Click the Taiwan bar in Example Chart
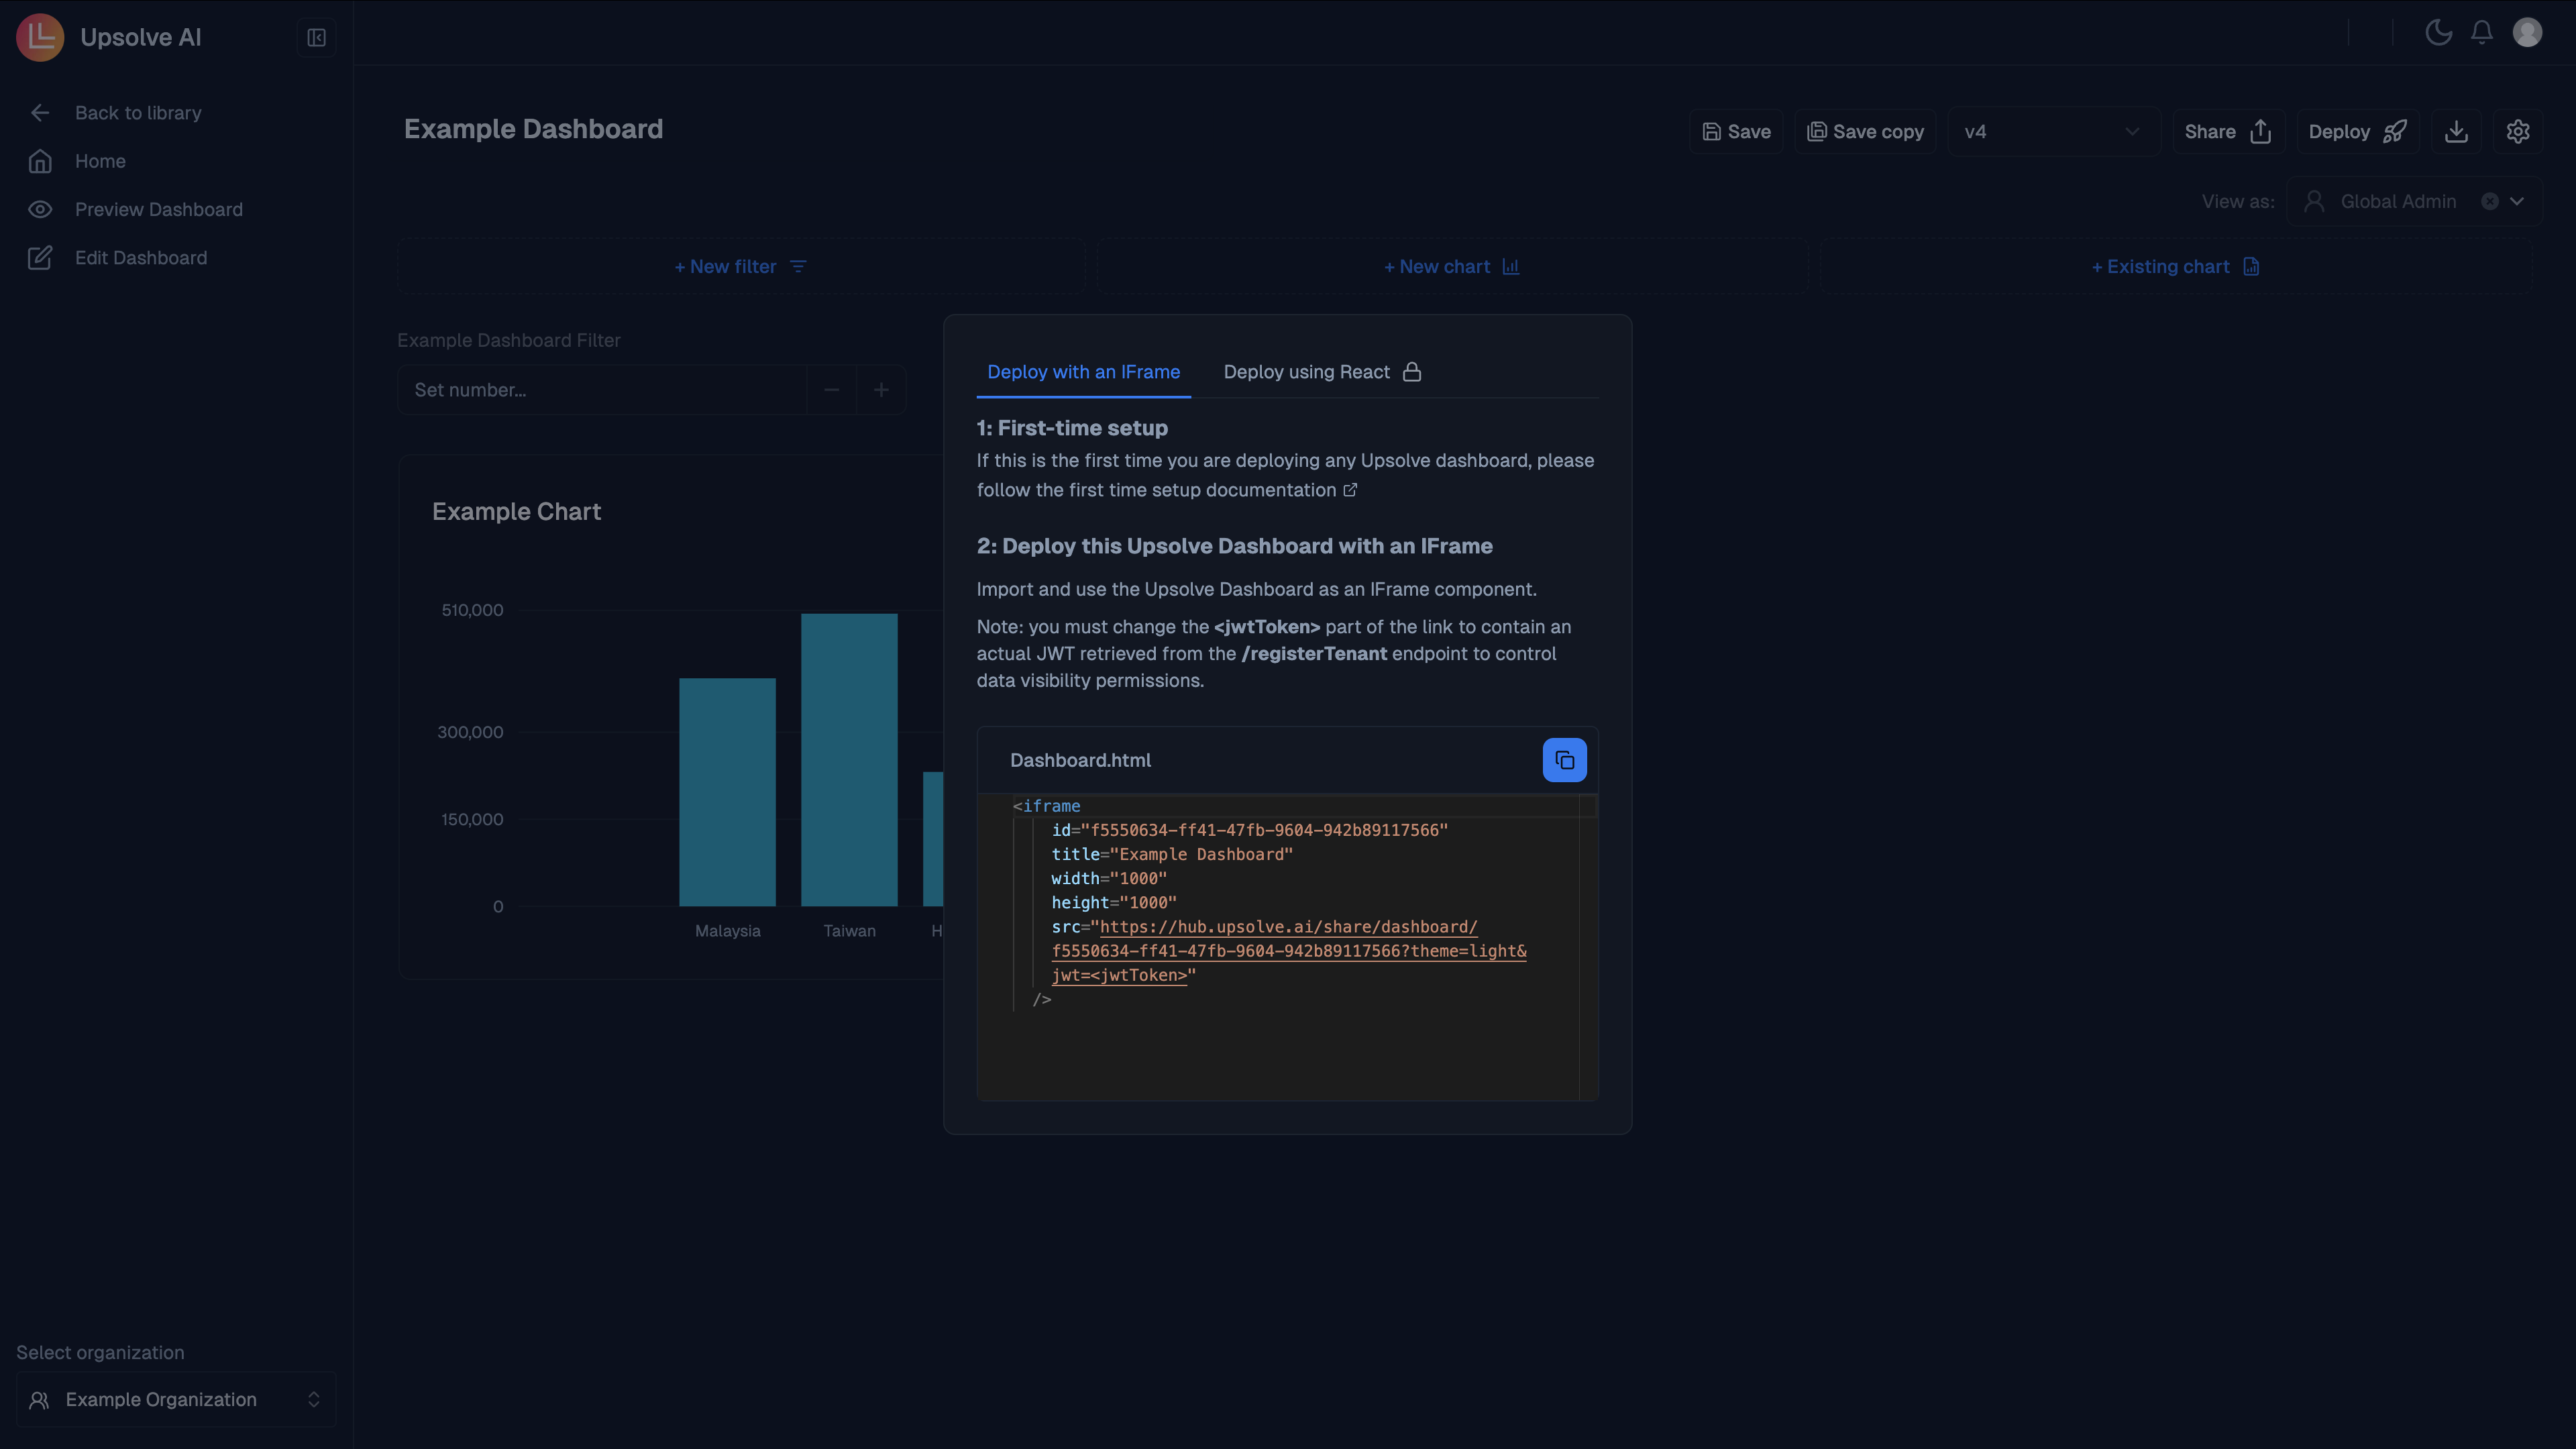This screenshot has width=2576, height=1449. [x=849, y=760]
